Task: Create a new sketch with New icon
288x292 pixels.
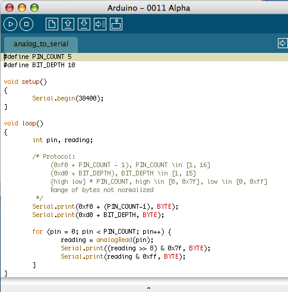Action: (52, 24)
